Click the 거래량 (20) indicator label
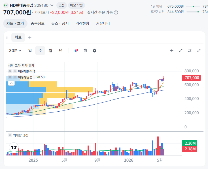 (x=21, y=135)
